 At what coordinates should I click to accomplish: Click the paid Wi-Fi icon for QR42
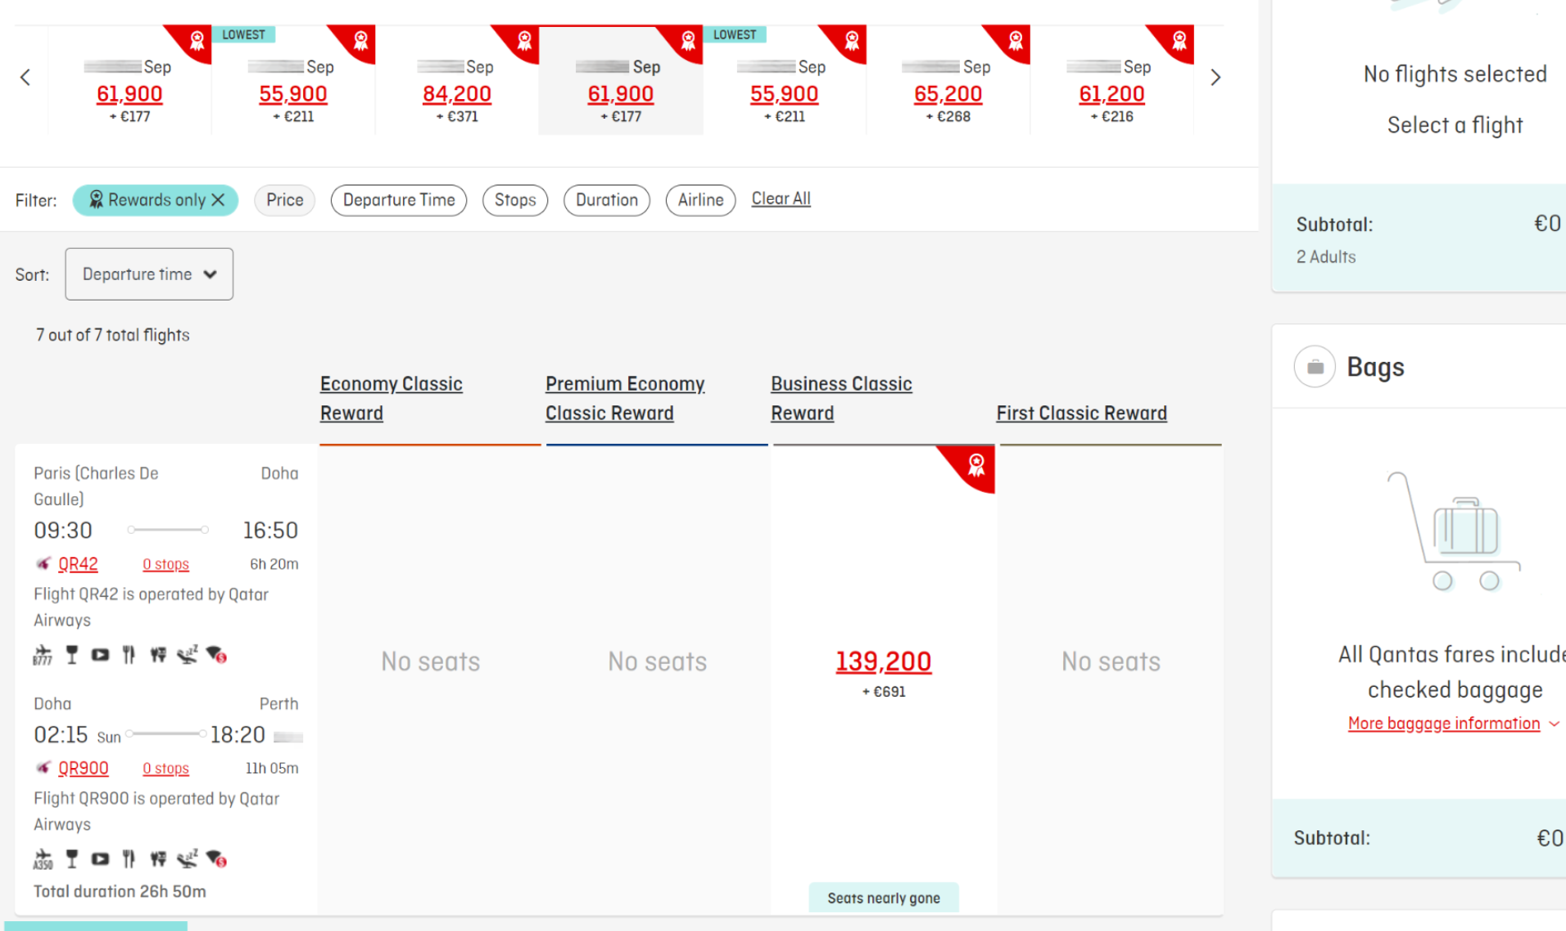[x=216, y=655]
